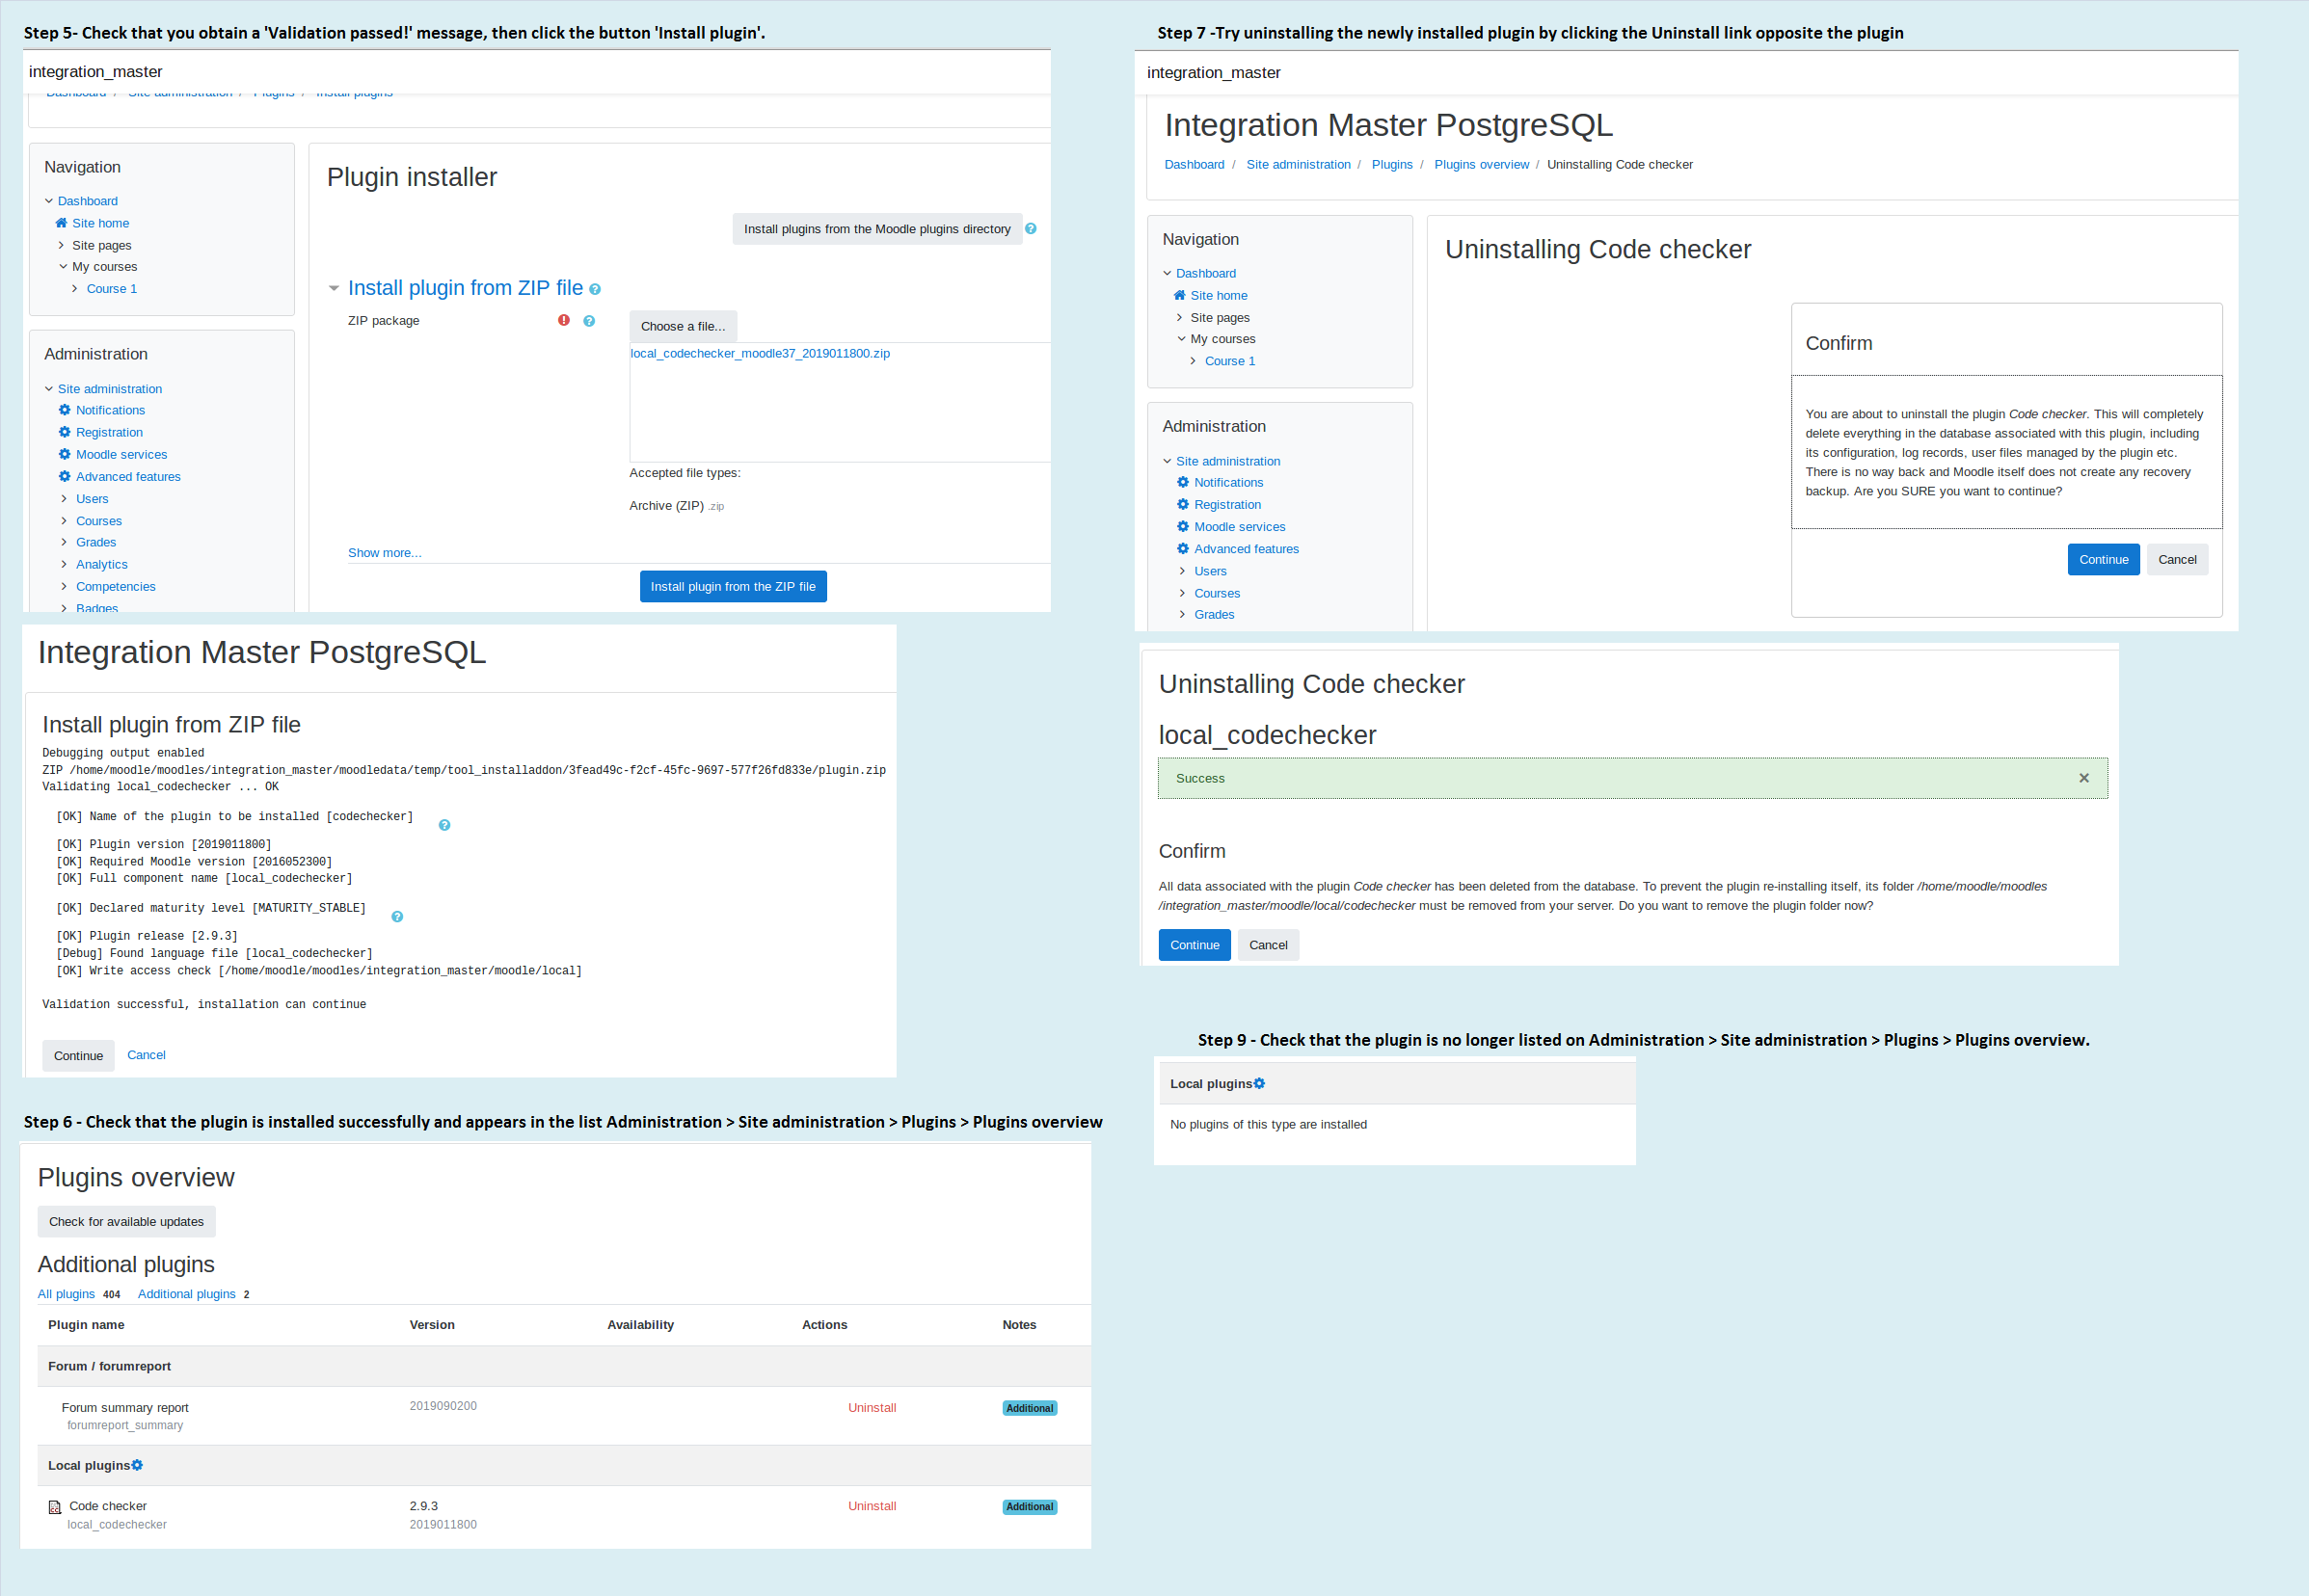Viewport: 2309px width, 1596px height.
Task: Collapse My courses in Plugin installer page navigation
Action: 63,266
